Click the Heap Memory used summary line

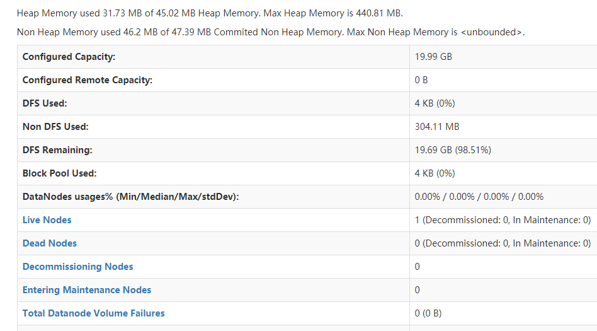tap(210, 13)
